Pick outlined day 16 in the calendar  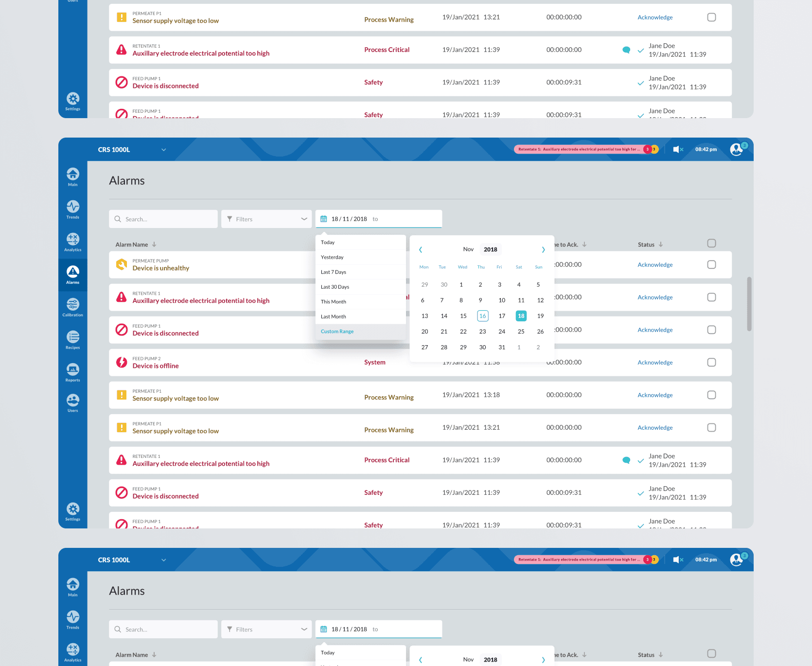(x=482, y=315)
